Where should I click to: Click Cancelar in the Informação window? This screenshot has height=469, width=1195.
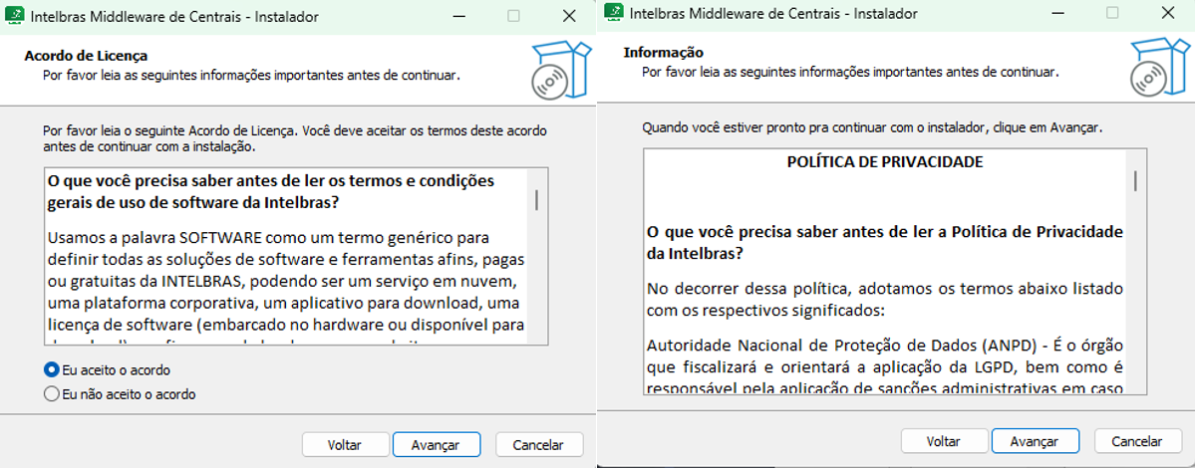coord(1137,441)
